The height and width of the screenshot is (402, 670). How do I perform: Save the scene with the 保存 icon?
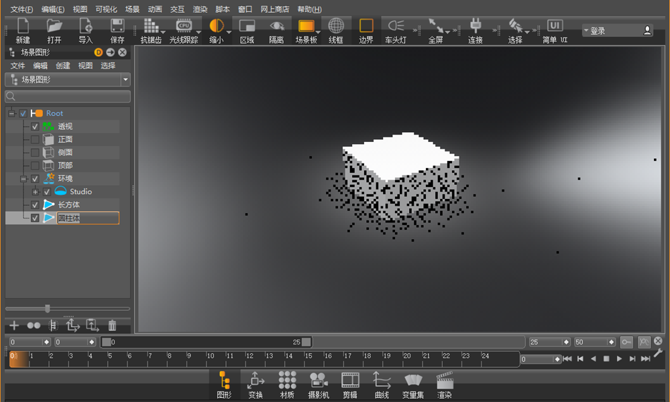point(117,26)
